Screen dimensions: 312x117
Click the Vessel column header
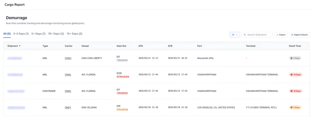(85, 46)
